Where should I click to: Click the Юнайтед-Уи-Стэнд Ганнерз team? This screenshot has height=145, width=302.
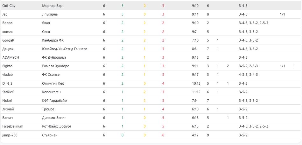pyautogui.click(x=65, y=49)
